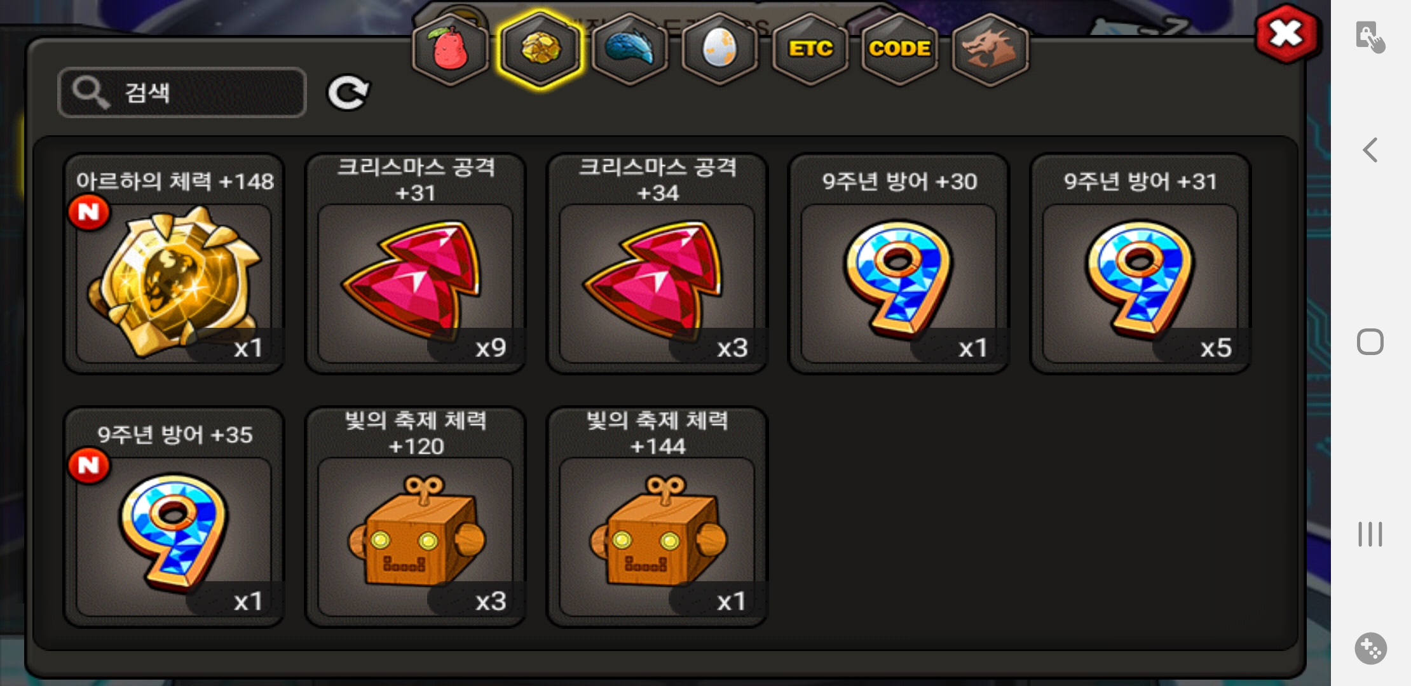Select the new 9주년 방어 +35 gem
1411x686 pixels.
pos(174,517)
